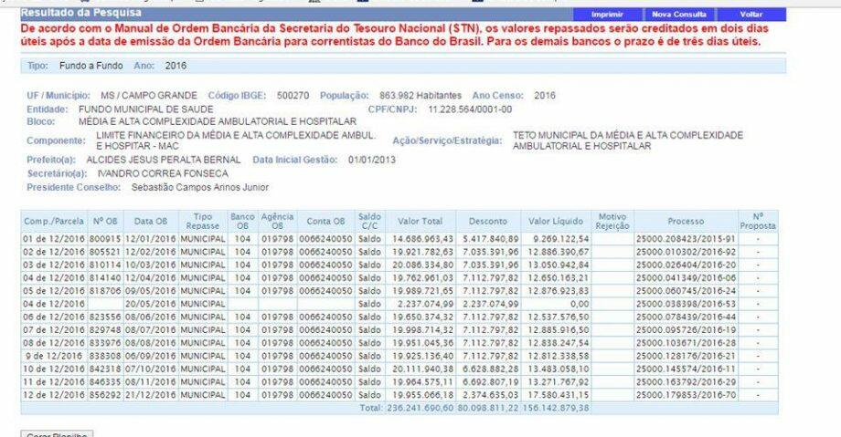Click net value 0,00

(580, 304)
